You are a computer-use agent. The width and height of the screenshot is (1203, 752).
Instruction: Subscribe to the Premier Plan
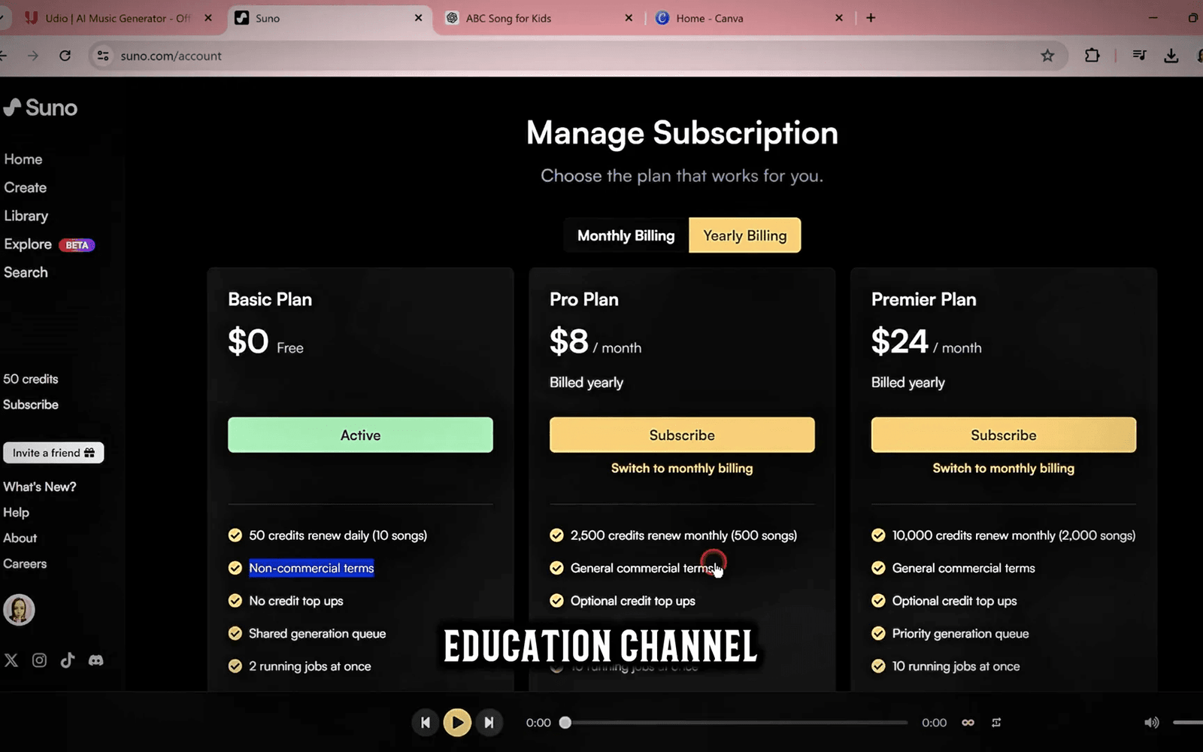pos(1004,435)
